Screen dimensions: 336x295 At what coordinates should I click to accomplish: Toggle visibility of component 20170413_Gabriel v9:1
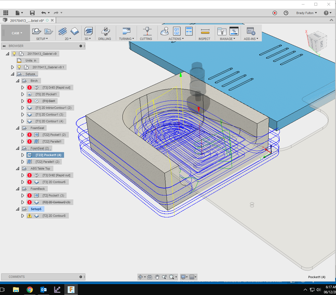(20, 67)
